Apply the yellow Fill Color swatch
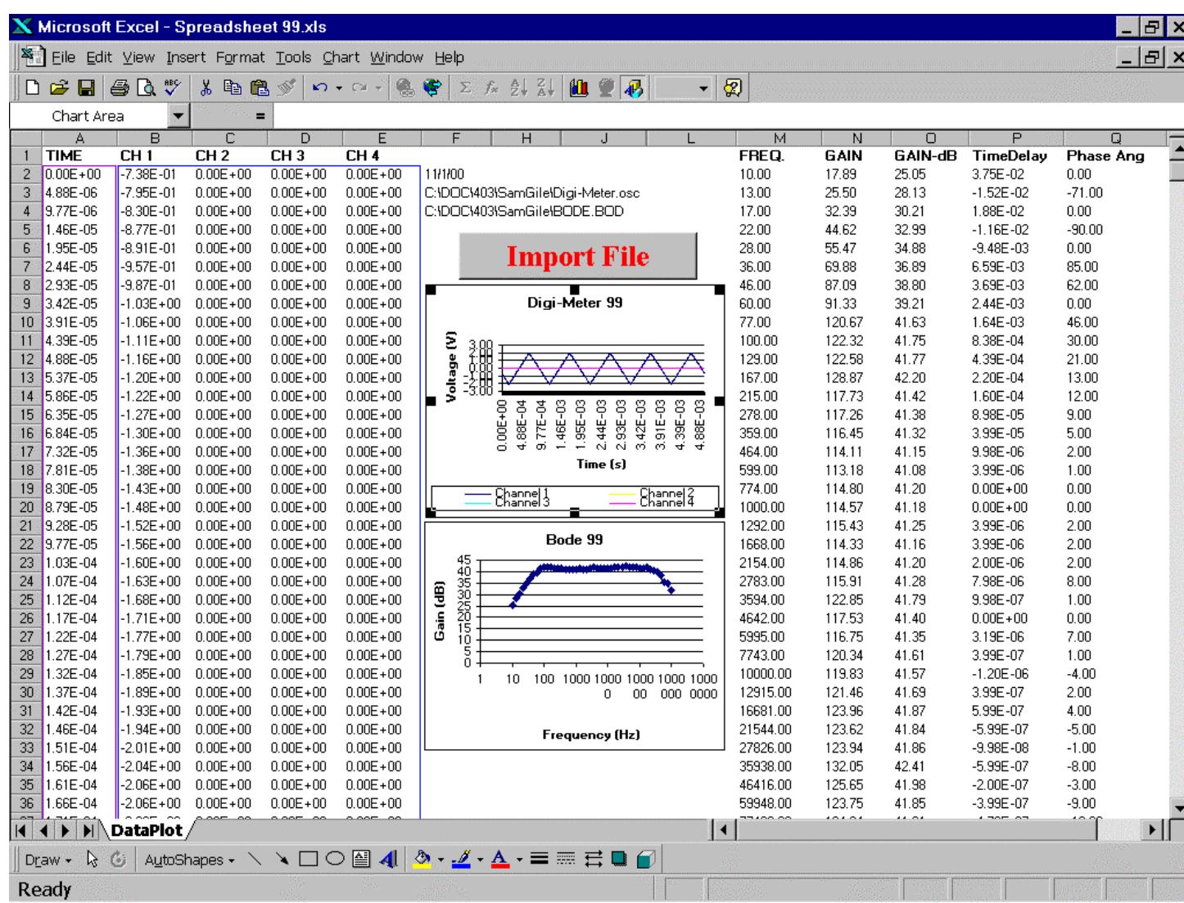Viewport: 1184px width, 903px height. 422,860
